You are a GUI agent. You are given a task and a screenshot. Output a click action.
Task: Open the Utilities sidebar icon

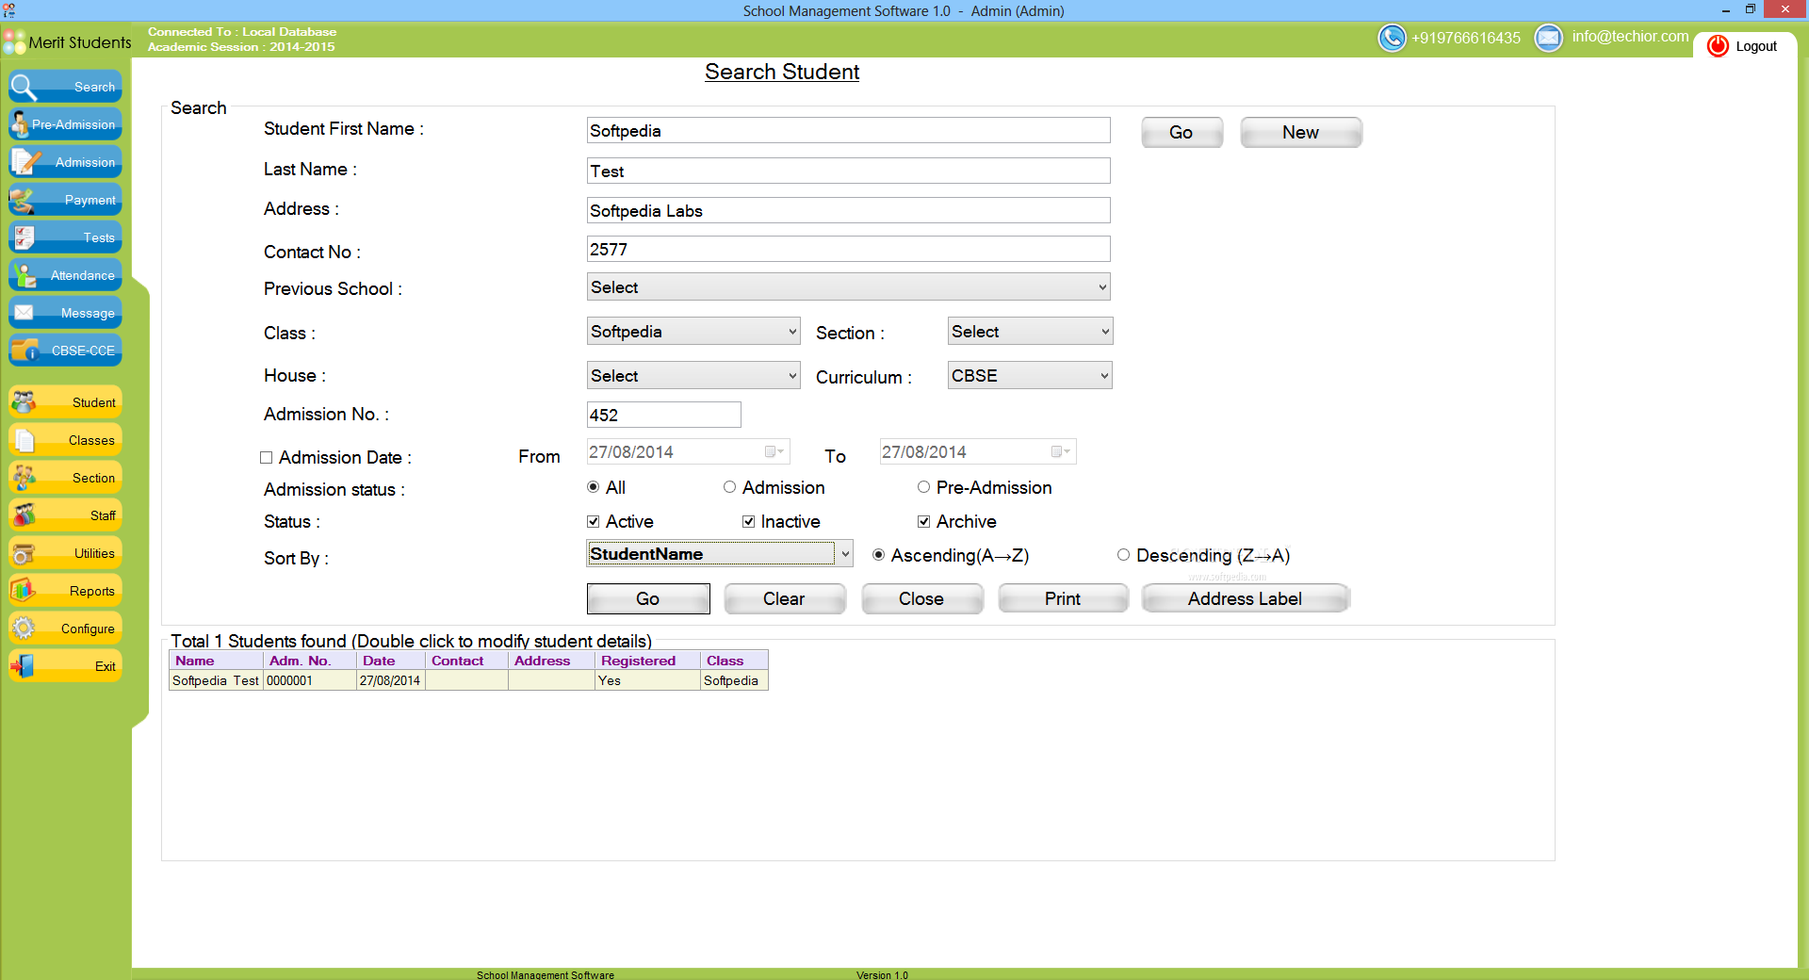tap(24, 553)
